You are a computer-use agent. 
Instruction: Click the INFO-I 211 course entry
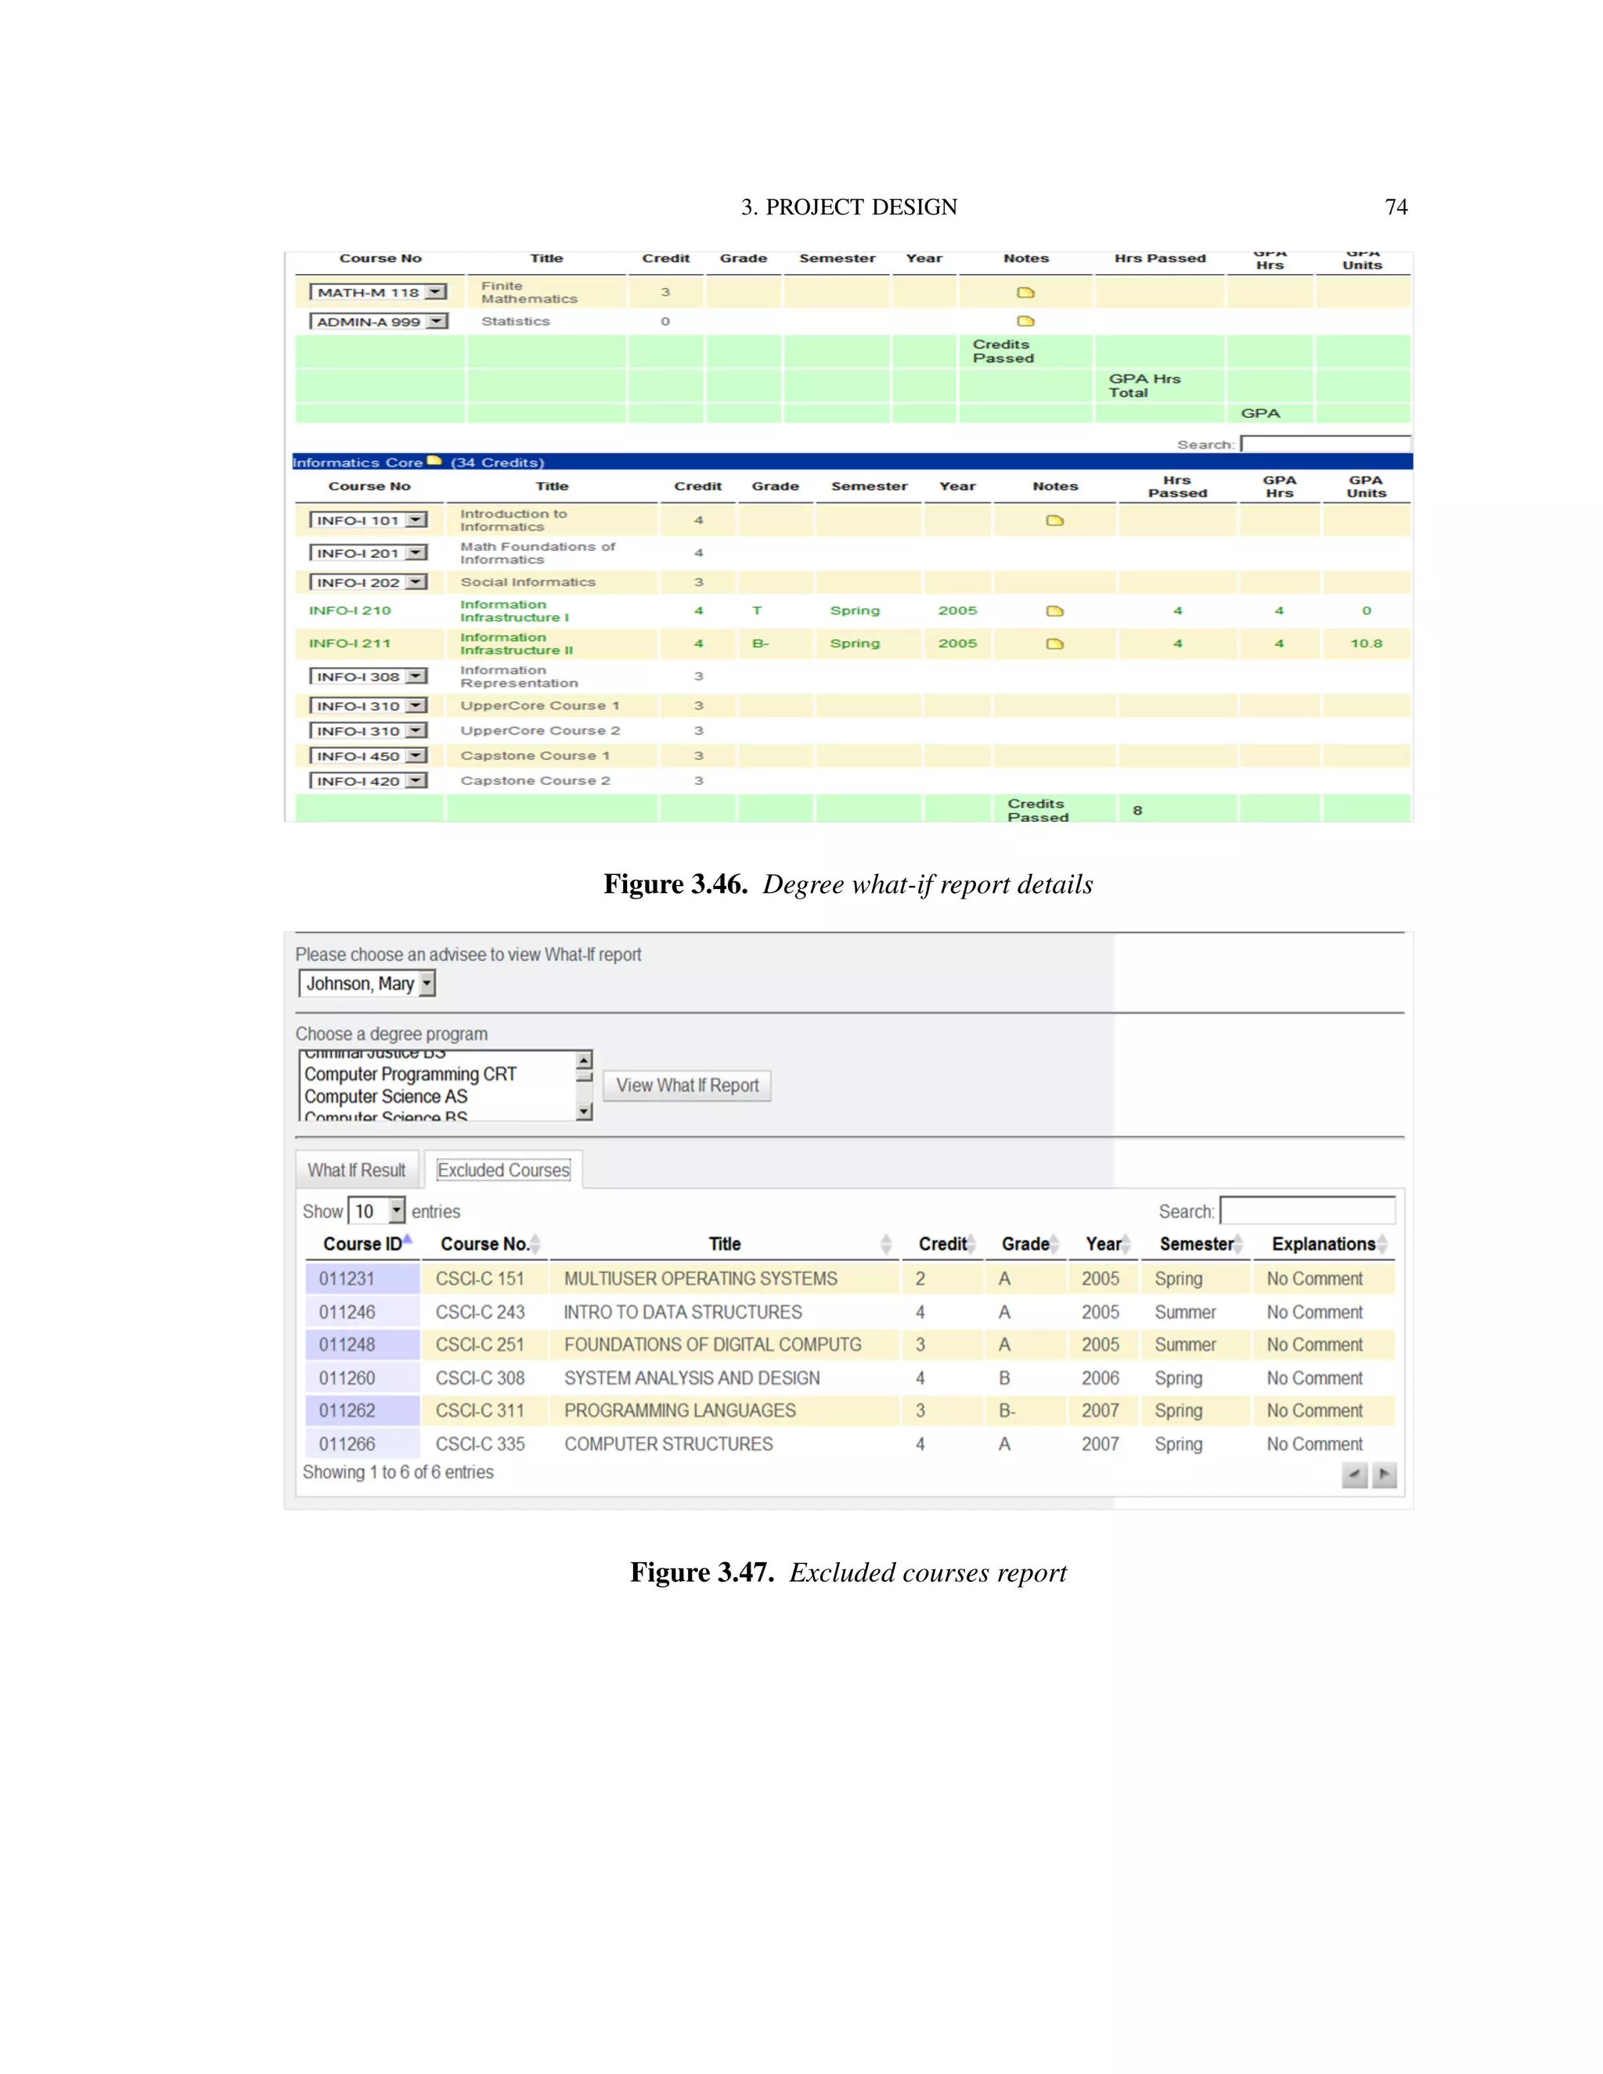(349, 644)
